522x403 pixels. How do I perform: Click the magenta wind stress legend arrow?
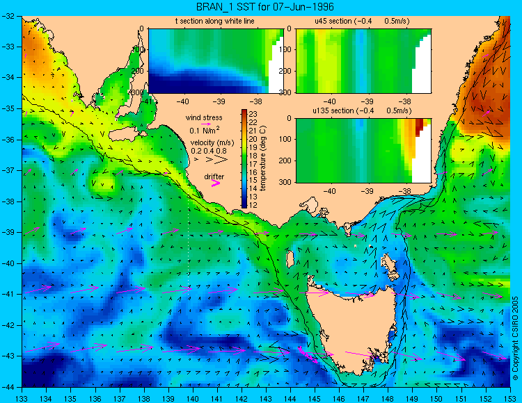(x=205, y=124)
